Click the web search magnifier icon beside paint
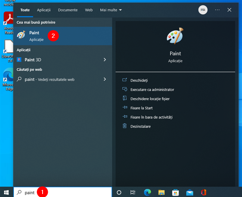The height and width of the screenshot is (197, 242). (19, 79)
